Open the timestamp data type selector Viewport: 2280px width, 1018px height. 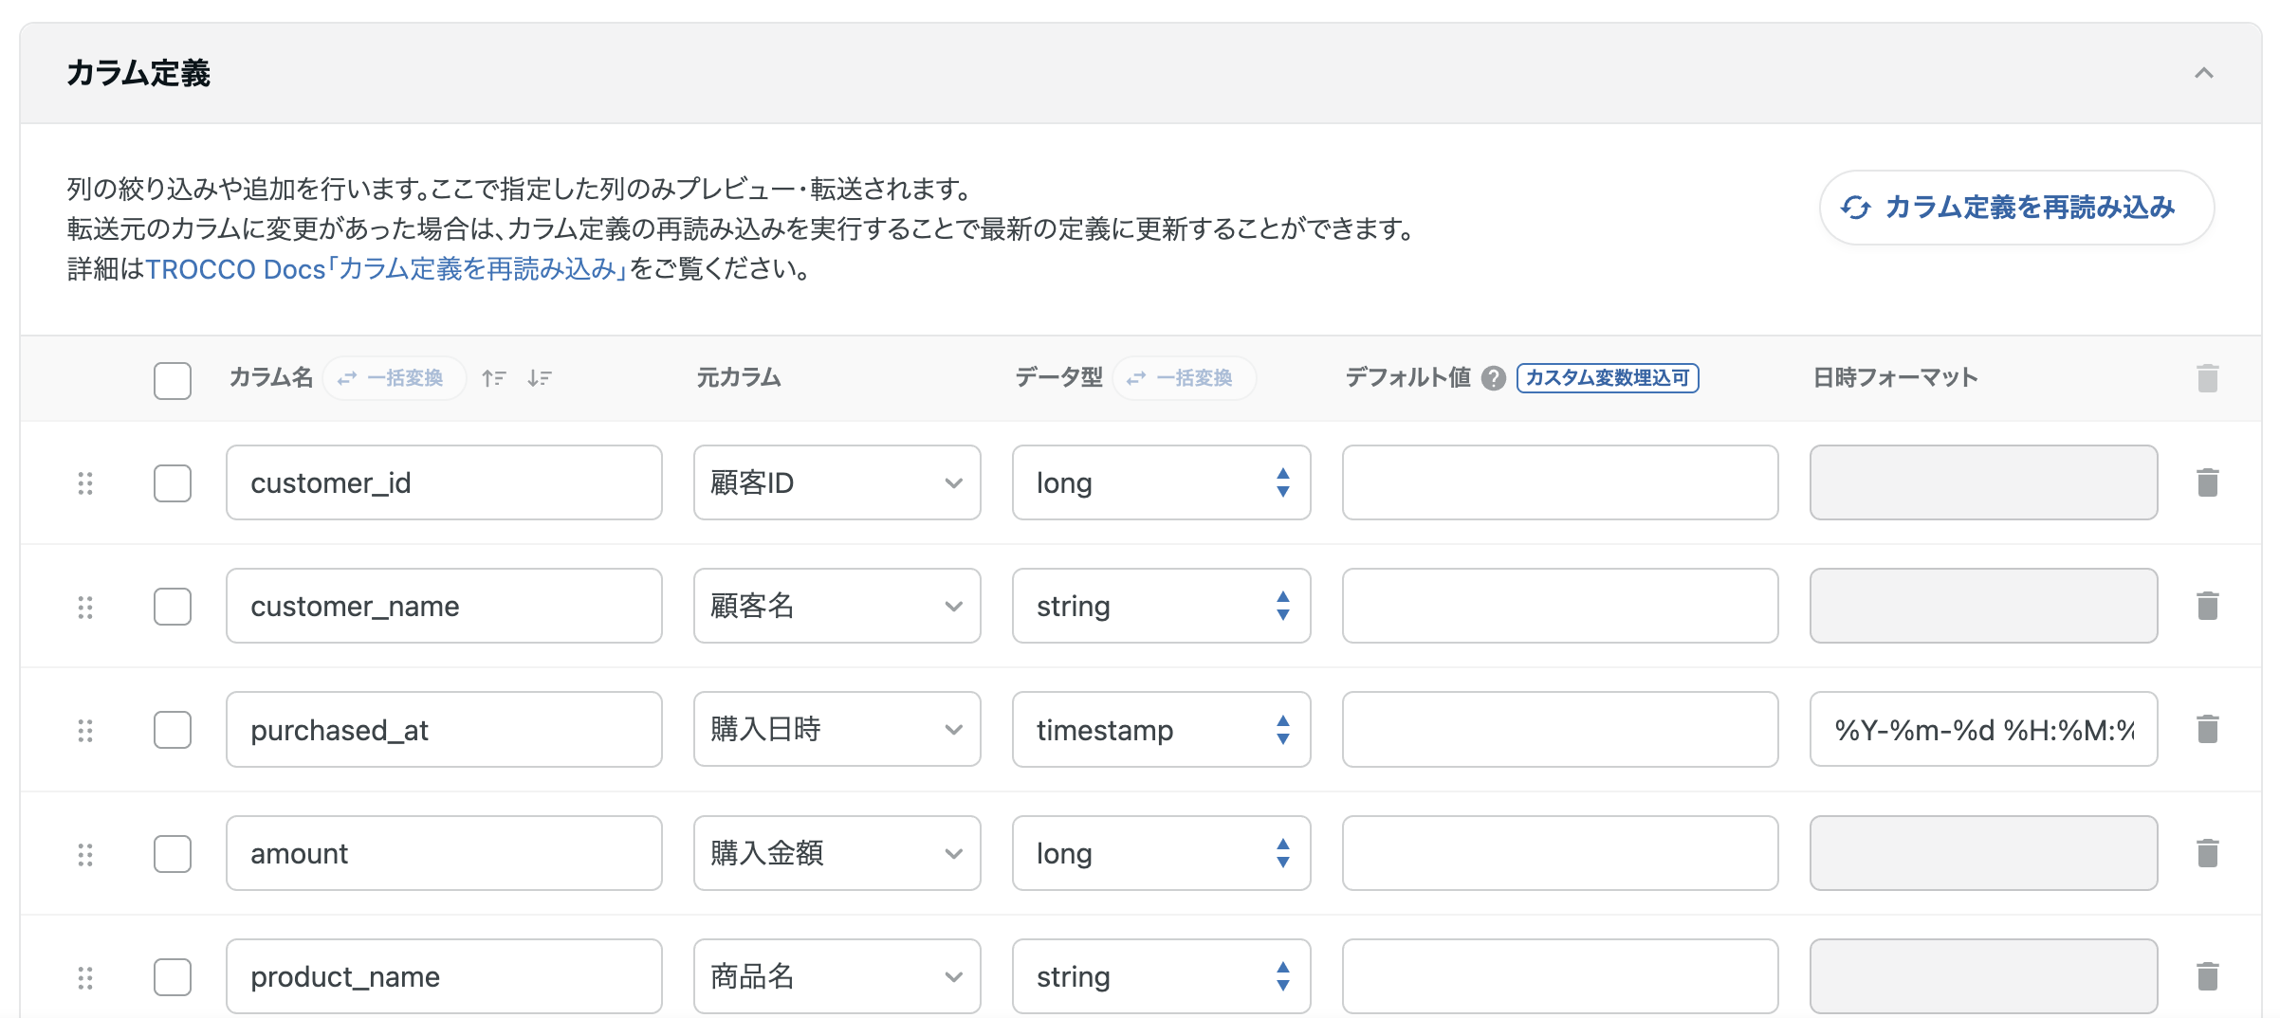(1162, 729)
